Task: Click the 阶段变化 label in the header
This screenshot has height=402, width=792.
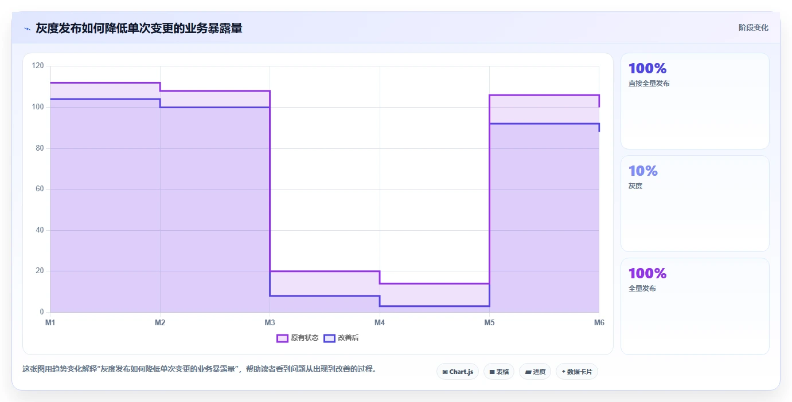Action: pyautogui.click(x=753, y=27)
